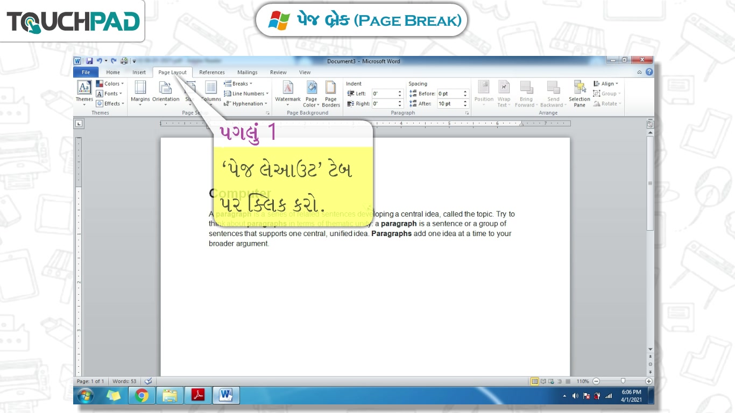Switch to the Review tab
This screenshot has width=735, height=413.
pyautogui.click(x=278, y=72)
